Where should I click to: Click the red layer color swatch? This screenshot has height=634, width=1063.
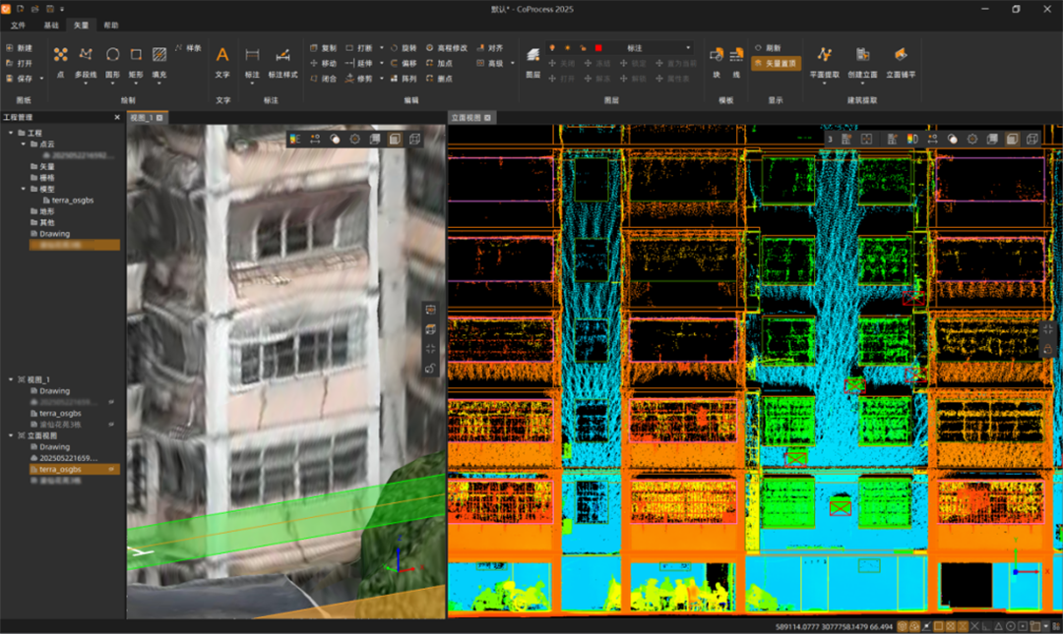click(x=598, y=47)
